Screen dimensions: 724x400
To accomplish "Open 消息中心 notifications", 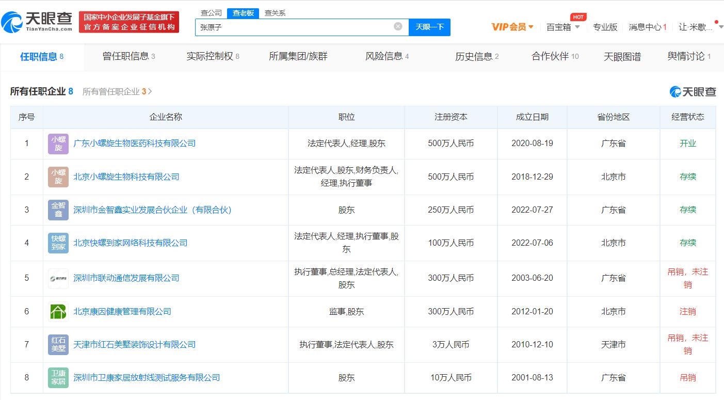I will pyautogui.click(x=648, y=27).
